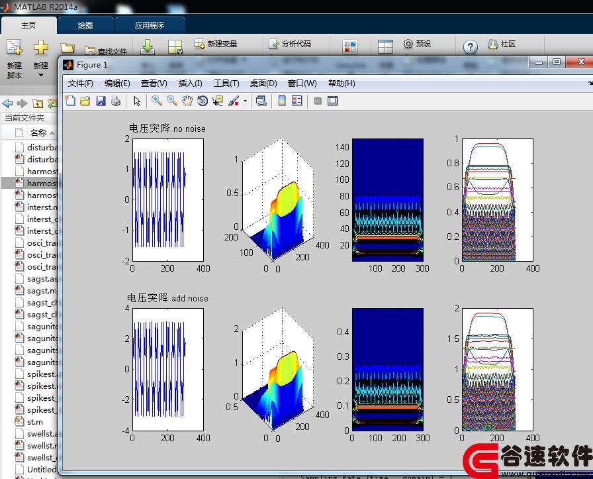Click 查找文件 in MATLAB toolstrip
Image resolution: width=593 pixels, height=479 pixels.
[x=107, y=51]
